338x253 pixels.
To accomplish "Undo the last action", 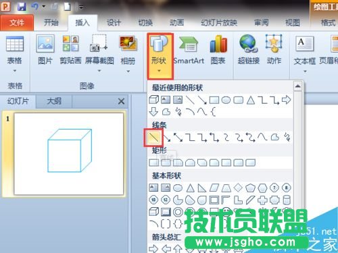I will click(35, 7).
